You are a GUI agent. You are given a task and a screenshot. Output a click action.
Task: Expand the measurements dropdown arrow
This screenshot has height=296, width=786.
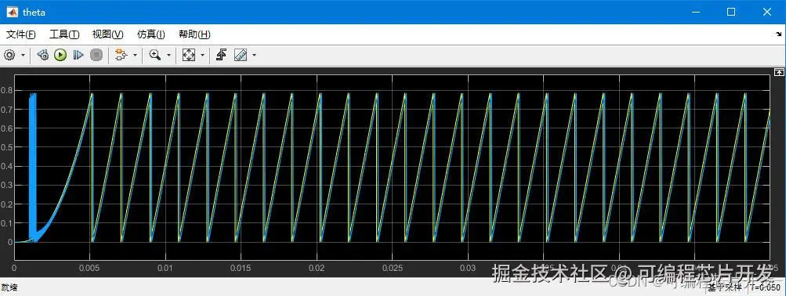click(254, 55)
